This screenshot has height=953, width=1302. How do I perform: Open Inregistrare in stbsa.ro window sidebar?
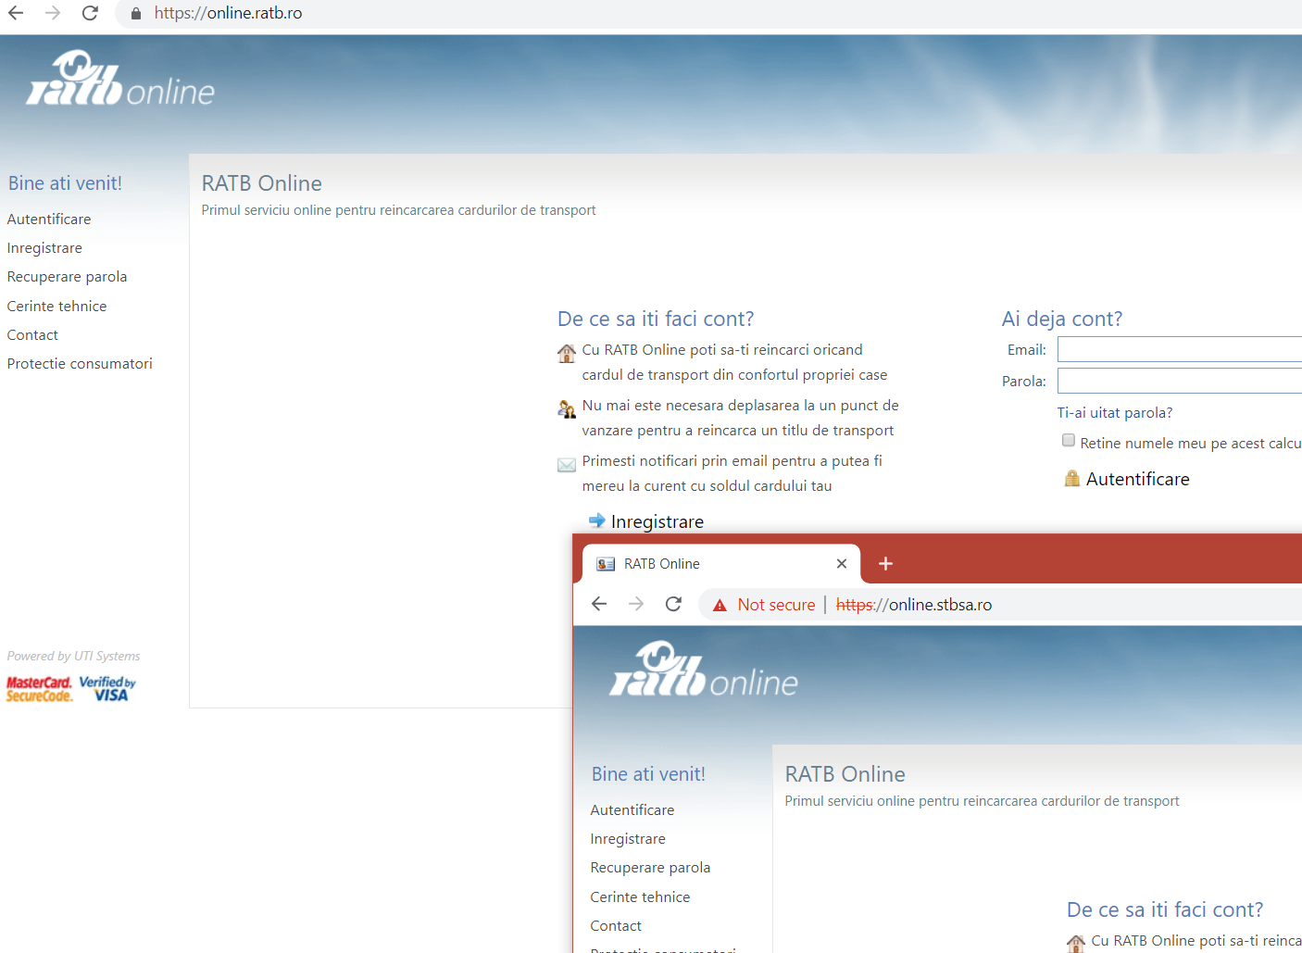[628, 839]
